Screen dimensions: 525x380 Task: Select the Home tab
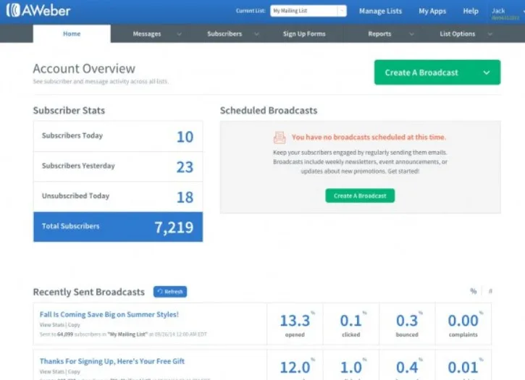tap(72, 34)
